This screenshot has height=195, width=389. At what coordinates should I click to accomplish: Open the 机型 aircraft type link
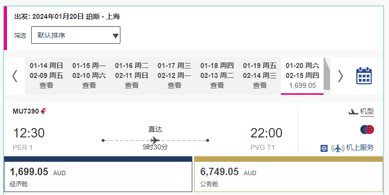pos(367,112)
